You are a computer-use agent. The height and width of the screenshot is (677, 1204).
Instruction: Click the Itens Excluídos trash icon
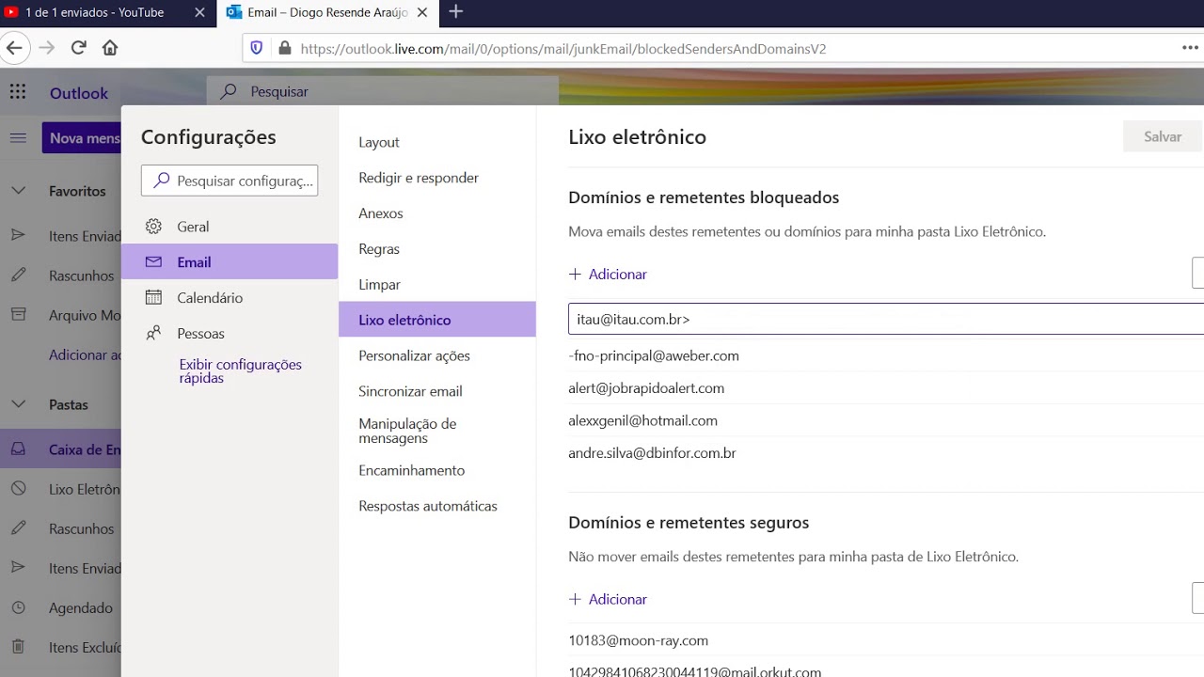[18, 647]
